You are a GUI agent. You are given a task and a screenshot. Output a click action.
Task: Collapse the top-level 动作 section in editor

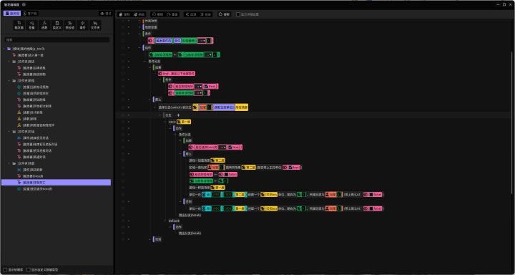[x=139, y=48]
